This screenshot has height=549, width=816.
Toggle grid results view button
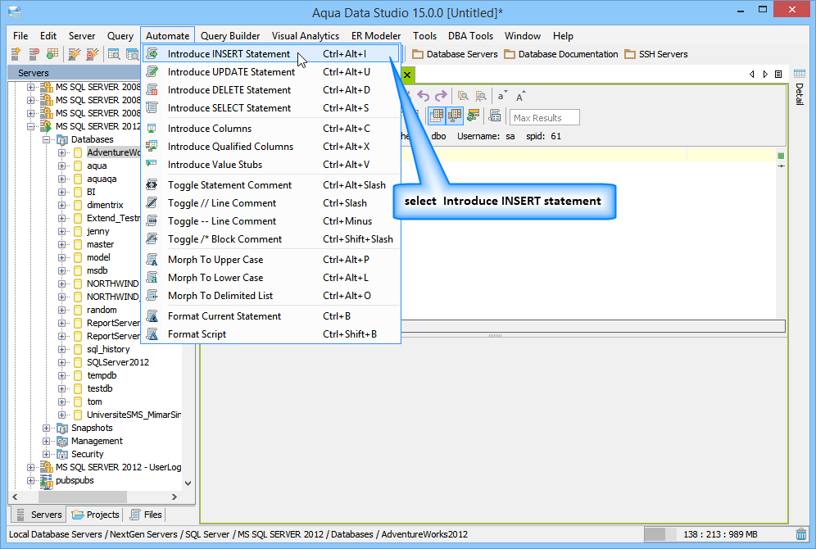(436, 116)
